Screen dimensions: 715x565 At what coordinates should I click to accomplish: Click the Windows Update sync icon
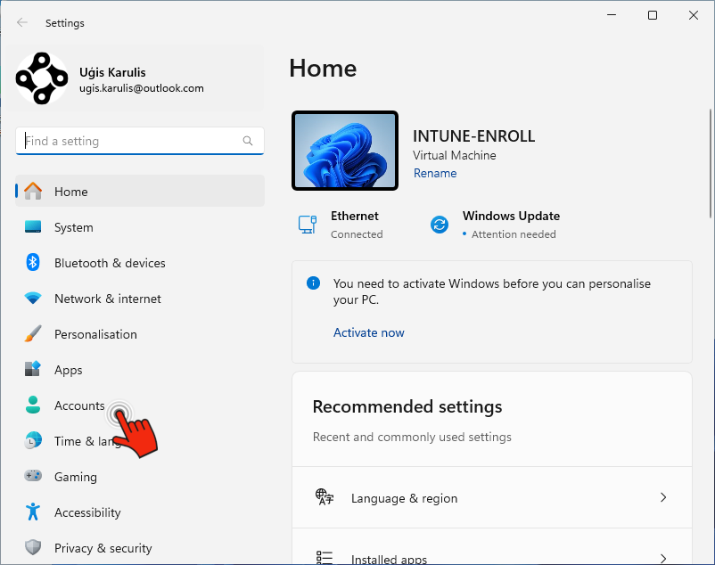pos(439,225)
